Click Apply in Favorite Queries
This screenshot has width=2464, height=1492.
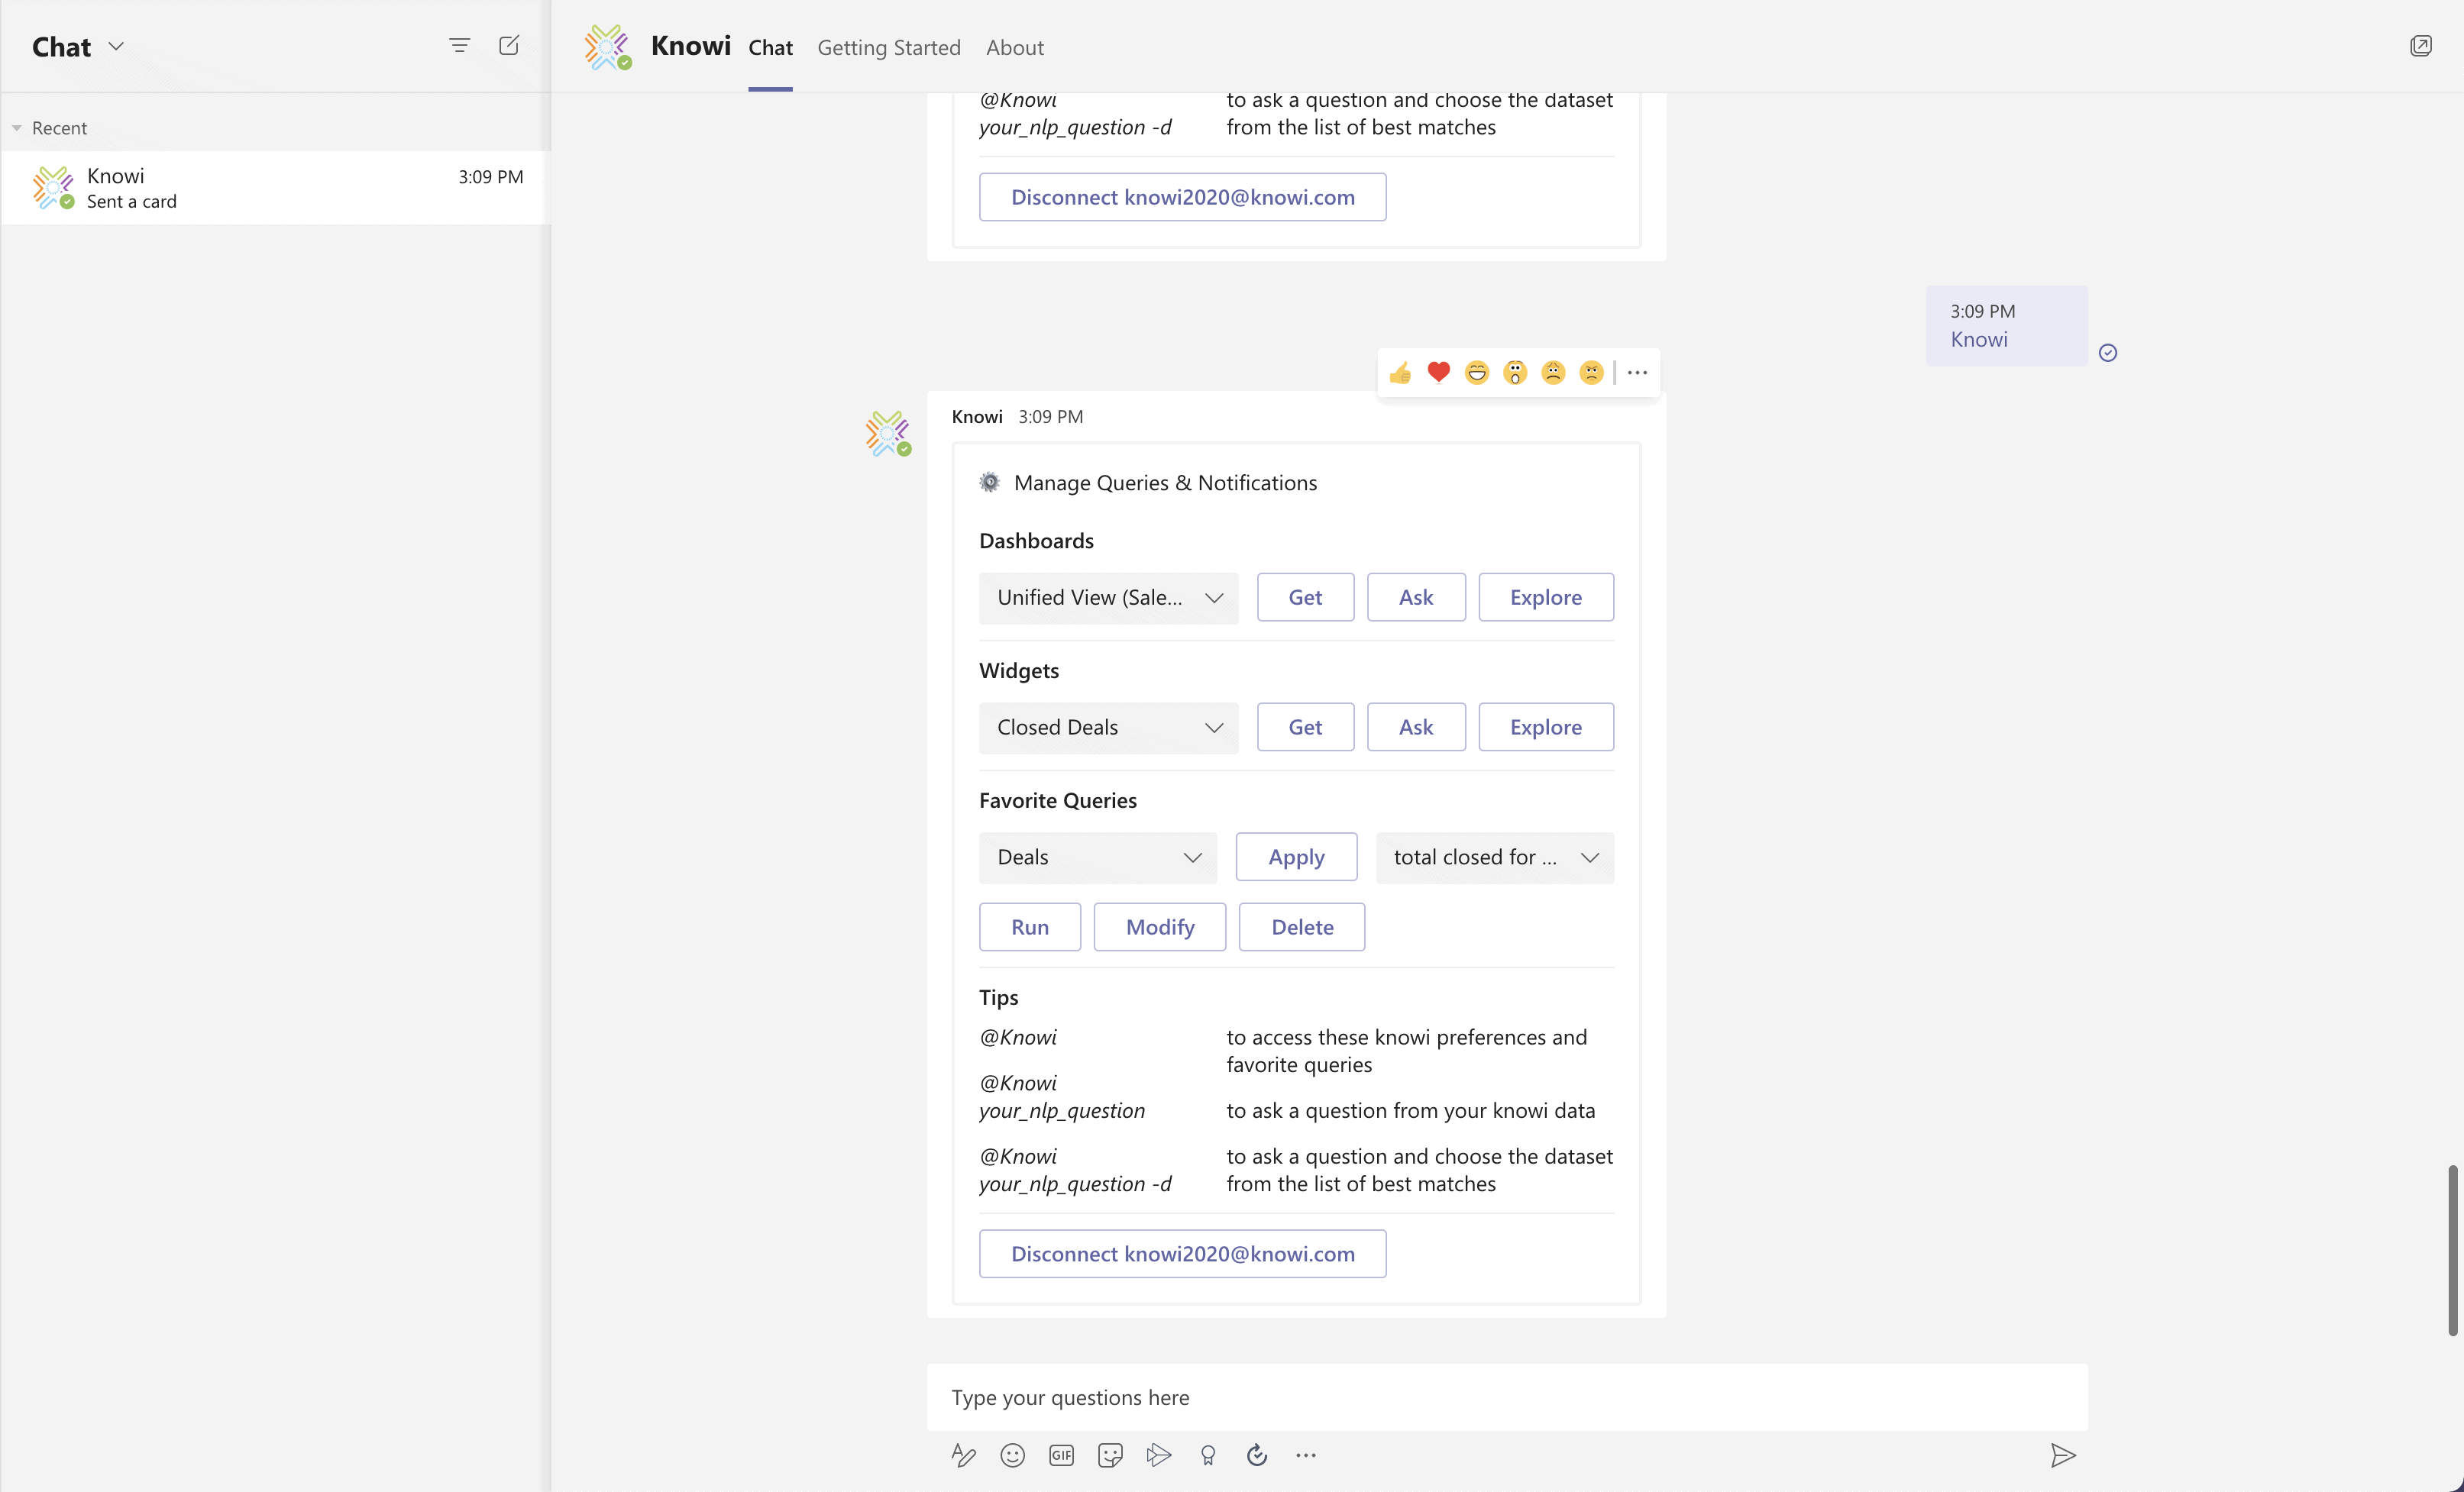1296,857
